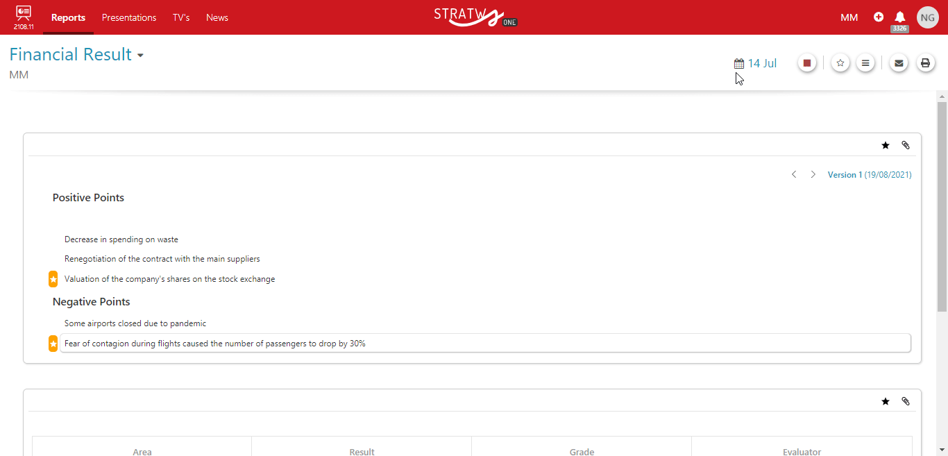Click Version 1 (19/08/2021) link

point(870,175)
